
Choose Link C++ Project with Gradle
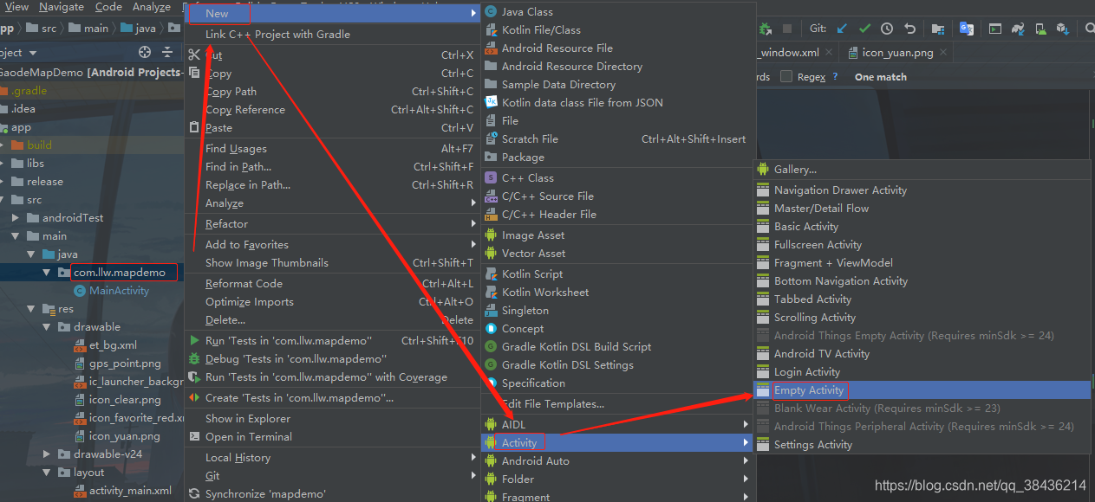tap(333, 35)
